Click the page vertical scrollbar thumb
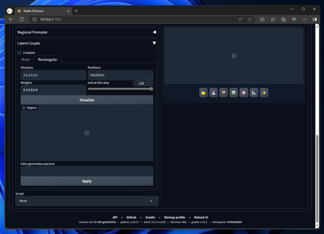This screenshot has width=324, height=234. point(317,178)
